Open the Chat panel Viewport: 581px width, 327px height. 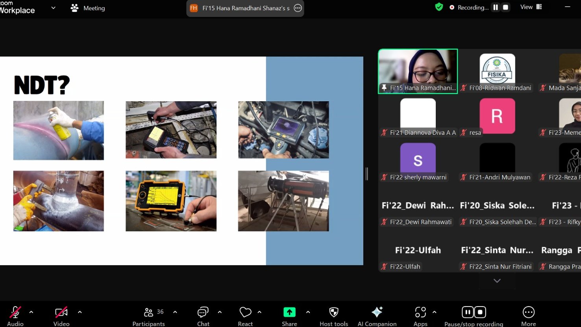point(203,316)
